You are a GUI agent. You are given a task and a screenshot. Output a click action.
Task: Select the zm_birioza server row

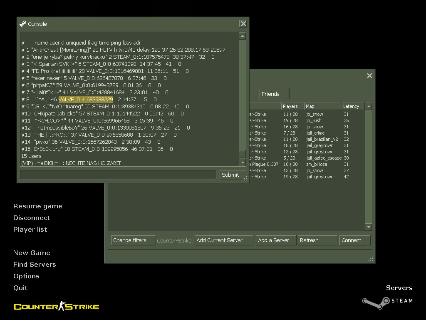[x=307, y=164]
